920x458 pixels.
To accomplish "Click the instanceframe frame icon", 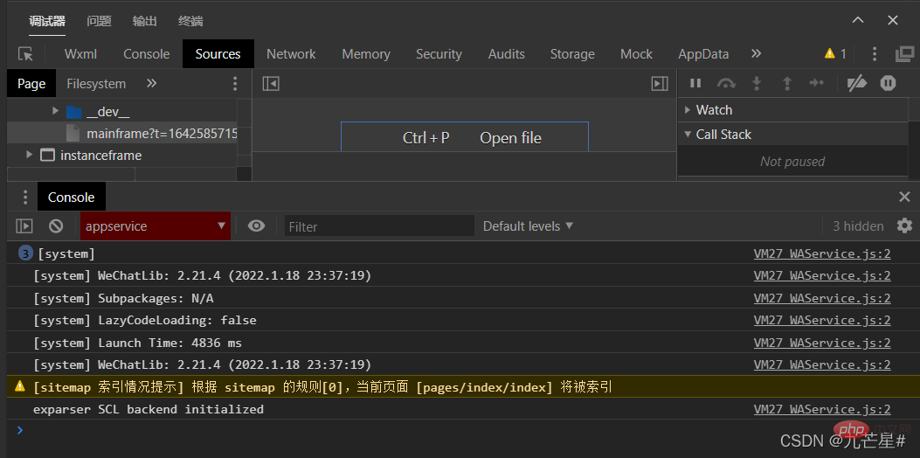I will coord(47,156).
